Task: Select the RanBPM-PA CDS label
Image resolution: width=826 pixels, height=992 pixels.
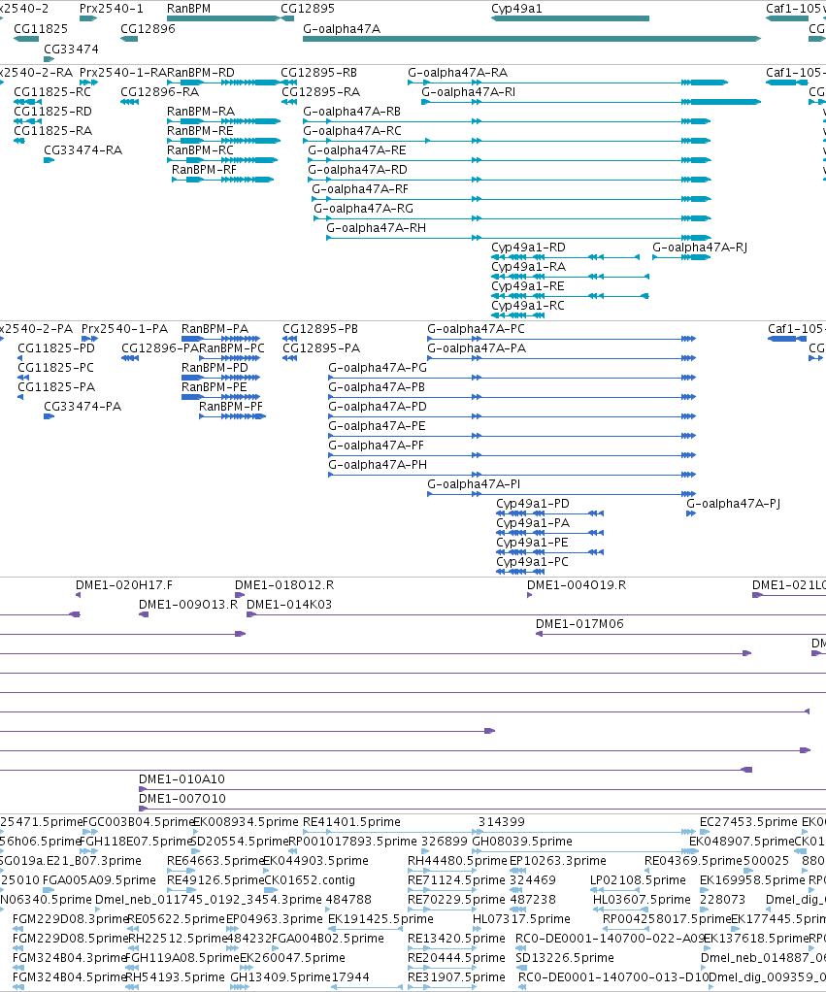Action: (x=215, y=329)
